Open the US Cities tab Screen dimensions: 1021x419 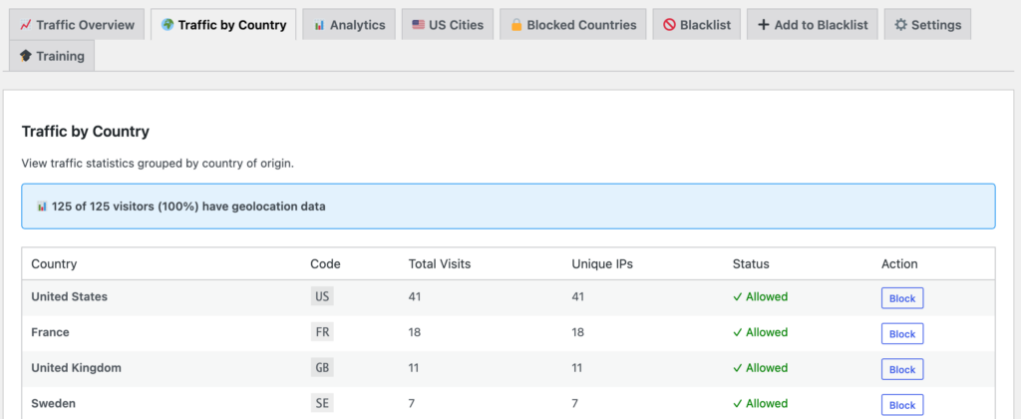pyautogui.click(x=448, y=25)
